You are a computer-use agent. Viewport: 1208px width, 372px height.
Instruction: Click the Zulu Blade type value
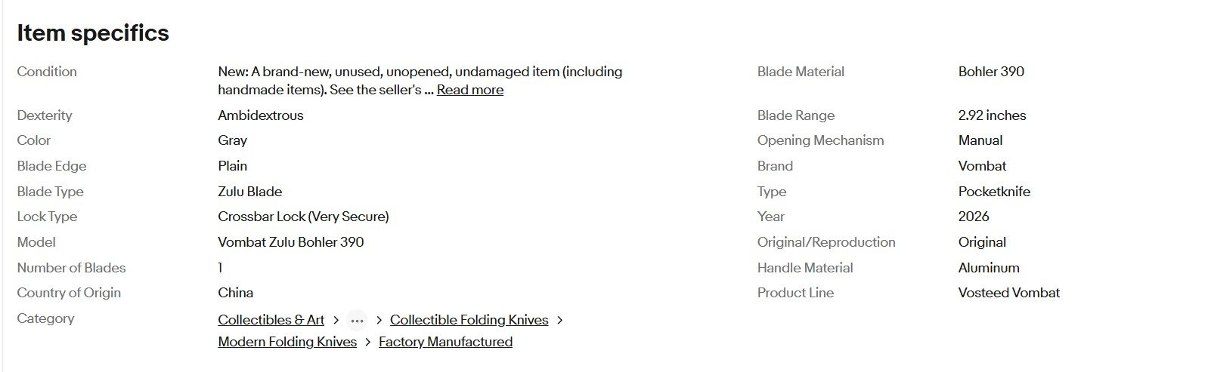(x=249, y=192)
